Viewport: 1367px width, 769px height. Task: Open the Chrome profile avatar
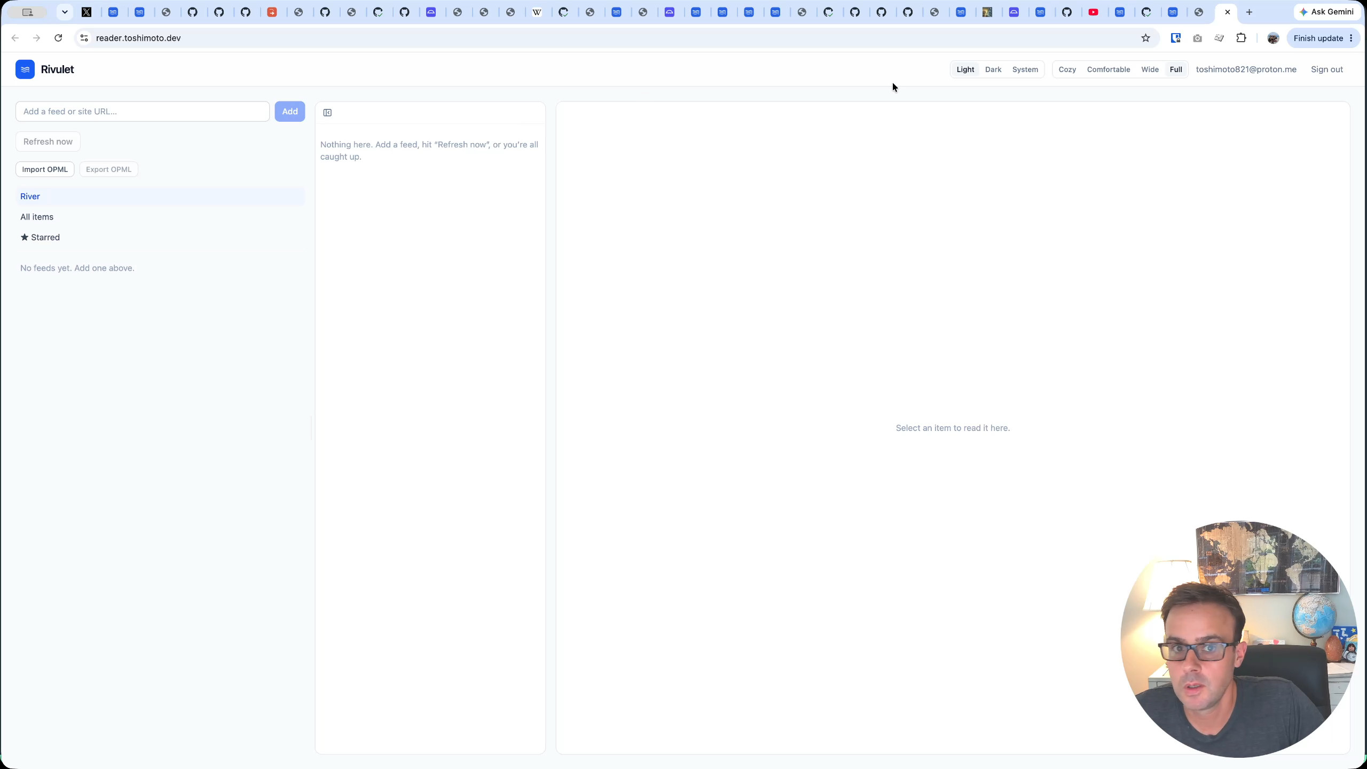coord(1273,38)
